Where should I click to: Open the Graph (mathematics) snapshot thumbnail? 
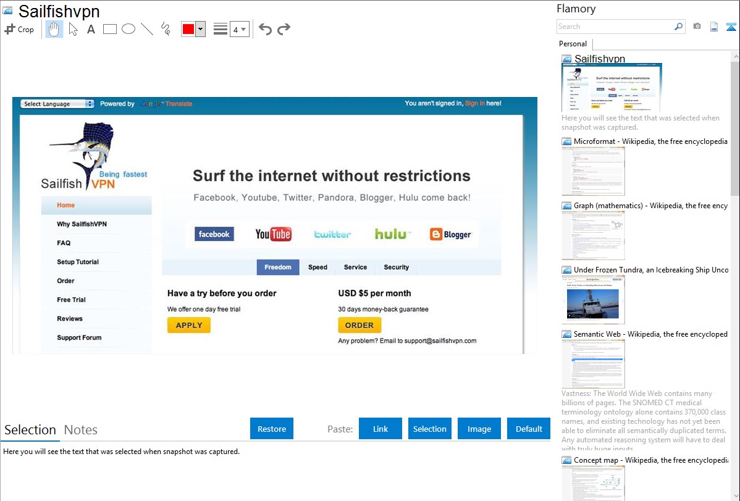pos(593,235)
